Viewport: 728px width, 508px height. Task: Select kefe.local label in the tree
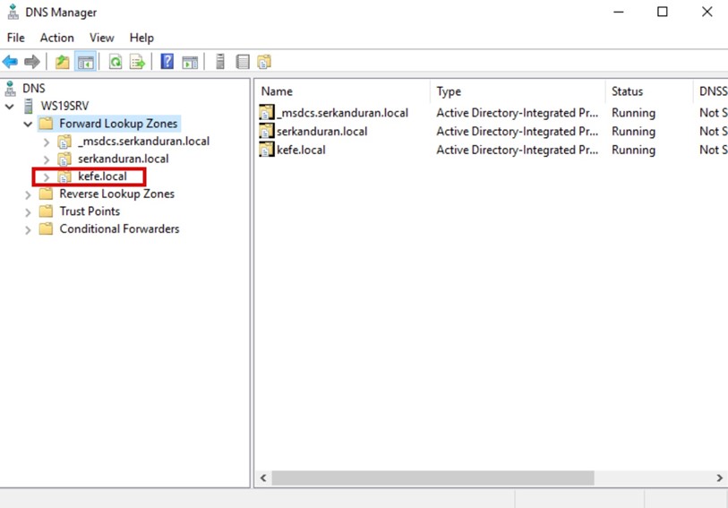[x=102, y=177]
